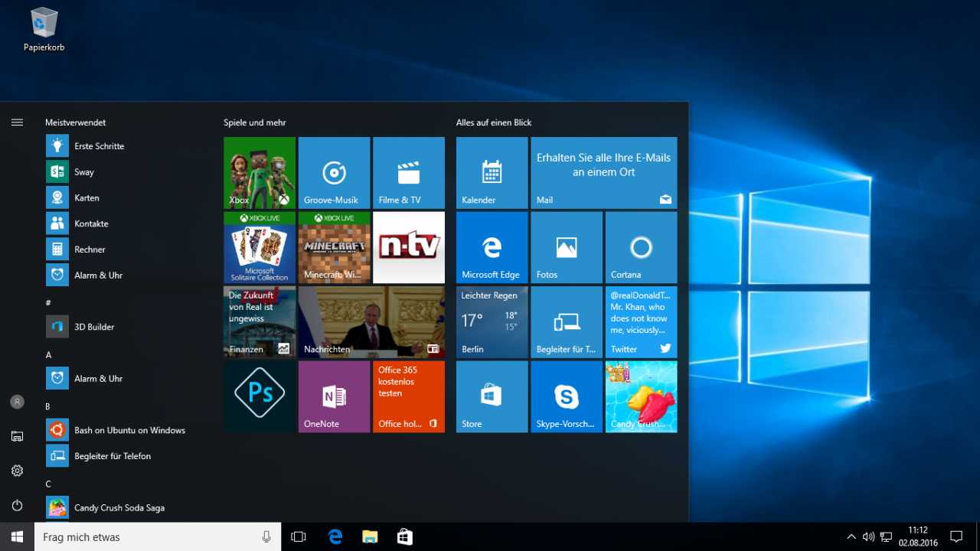Open the Xbox tile
The width and height of the screenshot is (980, 551).
coord(260,173)
